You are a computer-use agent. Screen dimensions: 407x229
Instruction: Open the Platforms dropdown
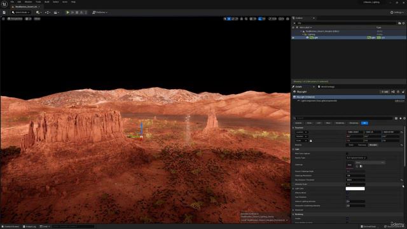[x=100, y=13]
